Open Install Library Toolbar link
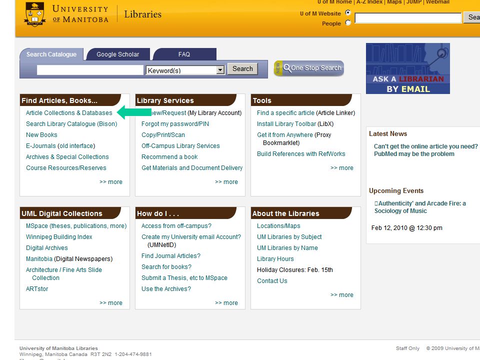Image resolution: width=480 pixels, height=360 pixels. (x=286, y=124)
